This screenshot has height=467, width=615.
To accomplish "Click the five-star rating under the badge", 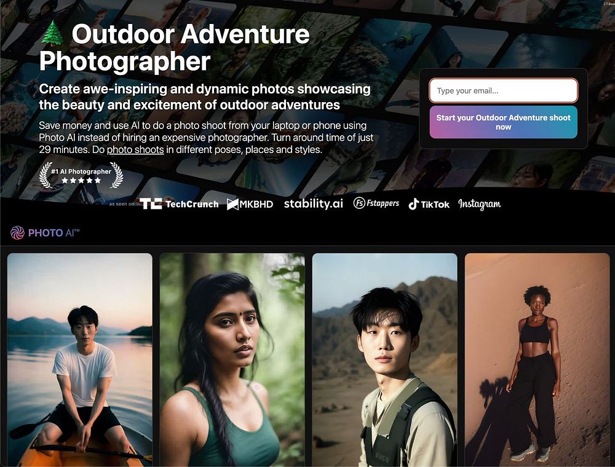I will pyautogui.click(x=81, y=181).
